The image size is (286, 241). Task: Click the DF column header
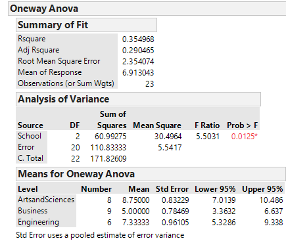point(75,125)
